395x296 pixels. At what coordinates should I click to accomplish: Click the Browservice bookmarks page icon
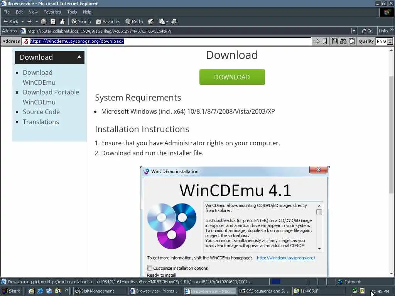tap(335, 41)
